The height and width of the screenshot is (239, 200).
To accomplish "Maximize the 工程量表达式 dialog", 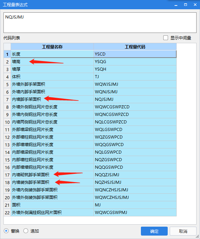I will (186, 4).
